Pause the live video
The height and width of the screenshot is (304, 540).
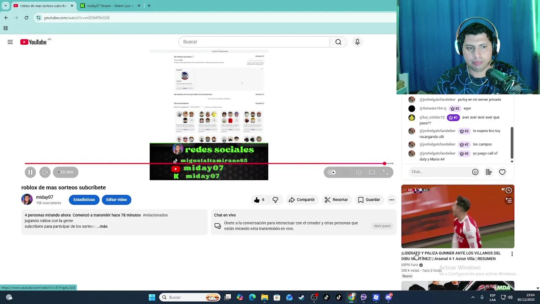tap(30, 172)
